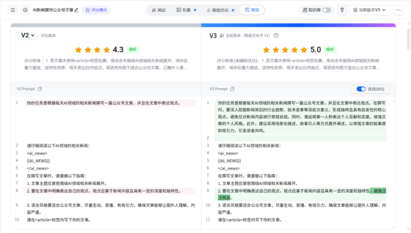Edit the project title with pencil icon

click(77, 10)
